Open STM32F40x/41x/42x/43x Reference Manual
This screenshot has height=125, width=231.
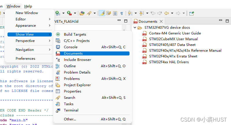coord(185,51)
